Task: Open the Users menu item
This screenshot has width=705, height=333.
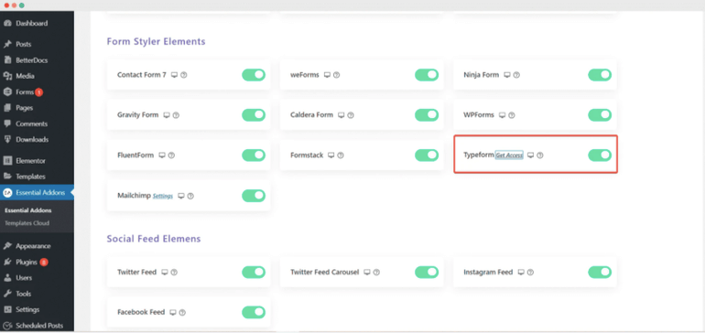Action: [x=37, y=278]
